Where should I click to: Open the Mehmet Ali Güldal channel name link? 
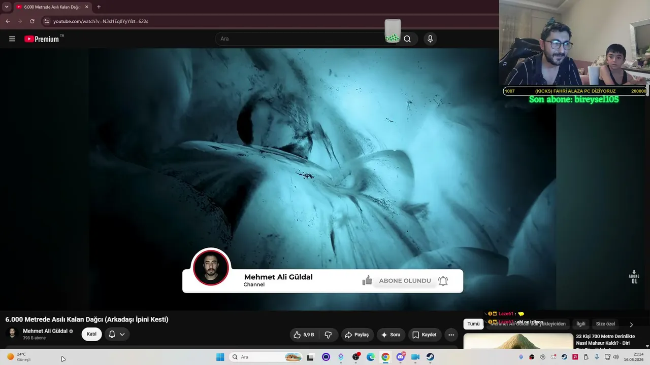(45, 331)
